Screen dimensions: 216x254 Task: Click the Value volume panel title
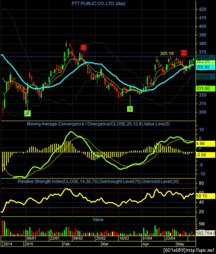click(98, 220)
